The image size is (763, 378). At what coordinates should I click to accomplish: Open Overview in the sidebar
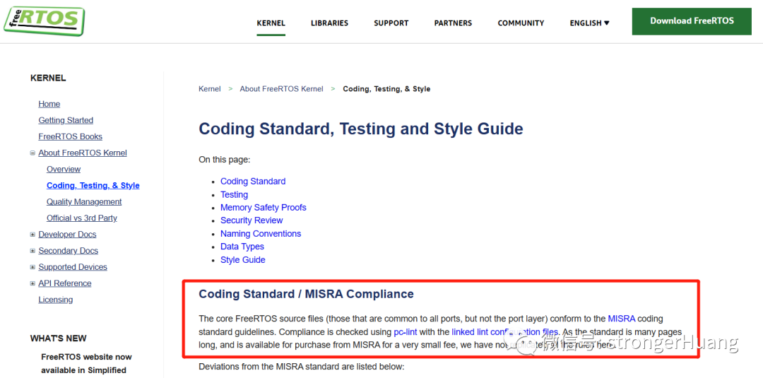pyautogui.click(x=64, y=170)
